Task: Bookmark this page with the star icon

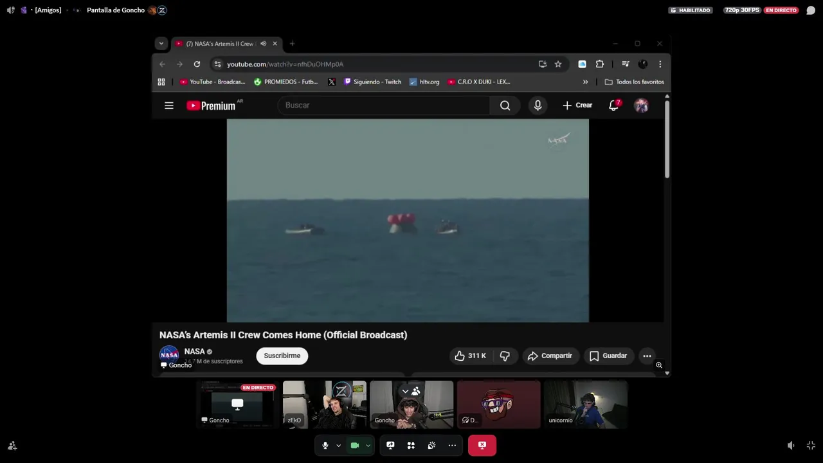Action: (x=558, y=64)
